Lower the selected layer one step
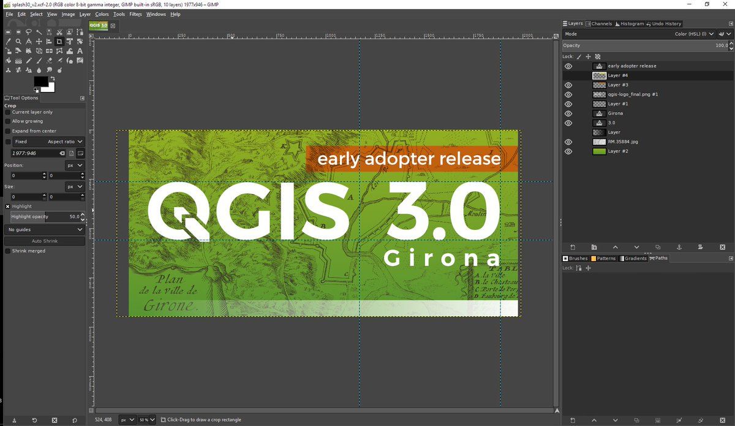This screenshot has width=735, height=426. pos(636,247)
